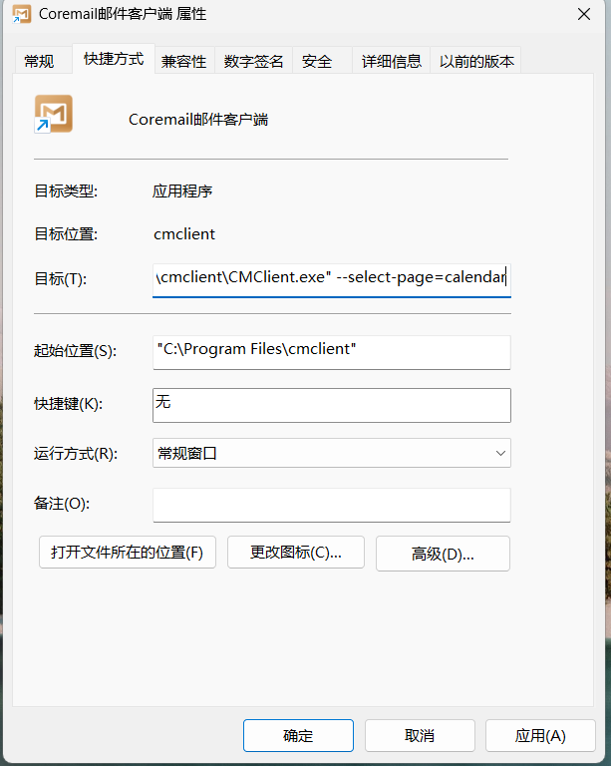The width and height of the screenshot is (611, 766).
Task: Click the large Coremail mail client icon
Action: (x=54, y=114)
